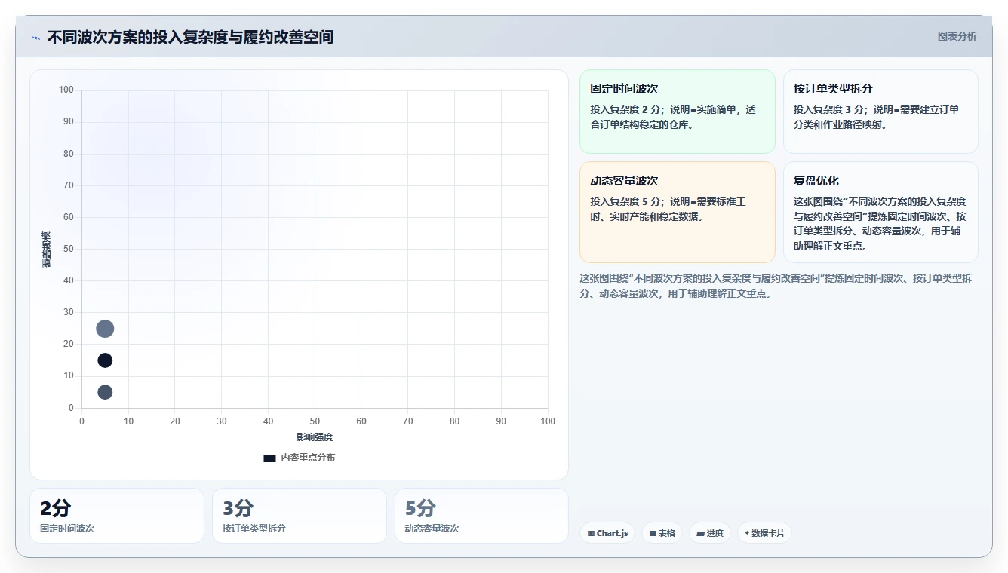Click the icon in the Chart.js tag
The width and height of the screenshot is (1008, 573).
pyautogui.click(x=591, y=533)
